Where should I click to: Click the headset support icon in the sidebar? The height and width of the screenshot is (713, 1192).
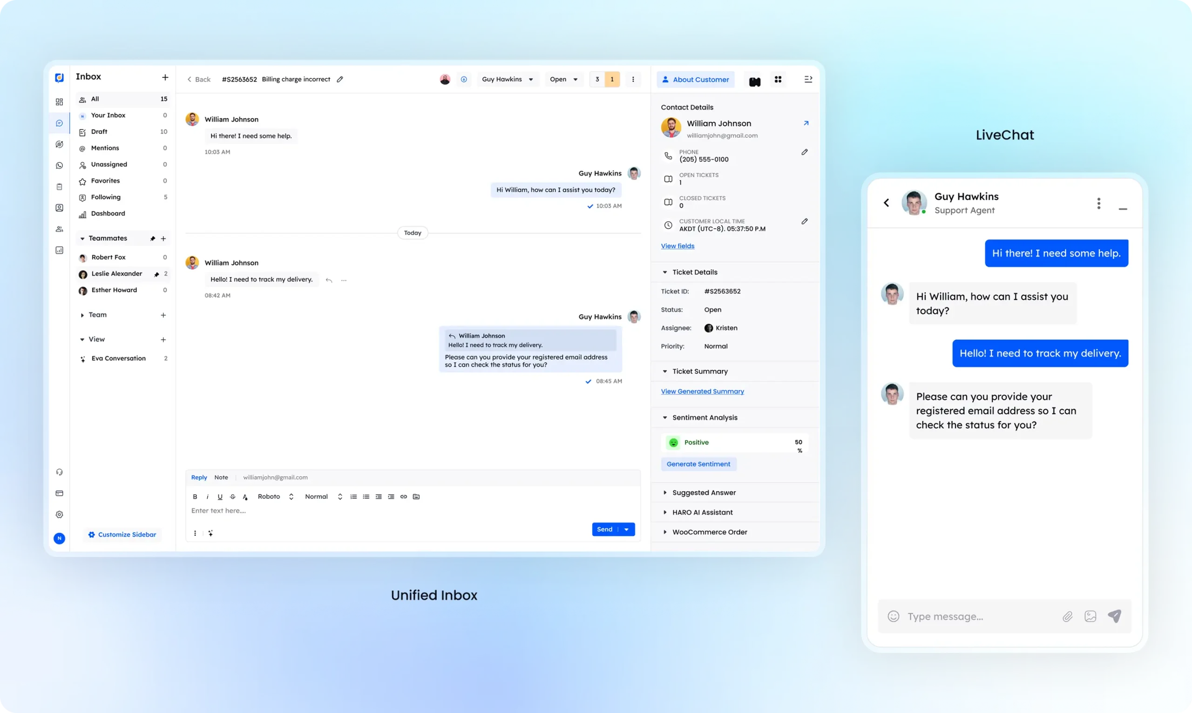(x=59, y=472)
